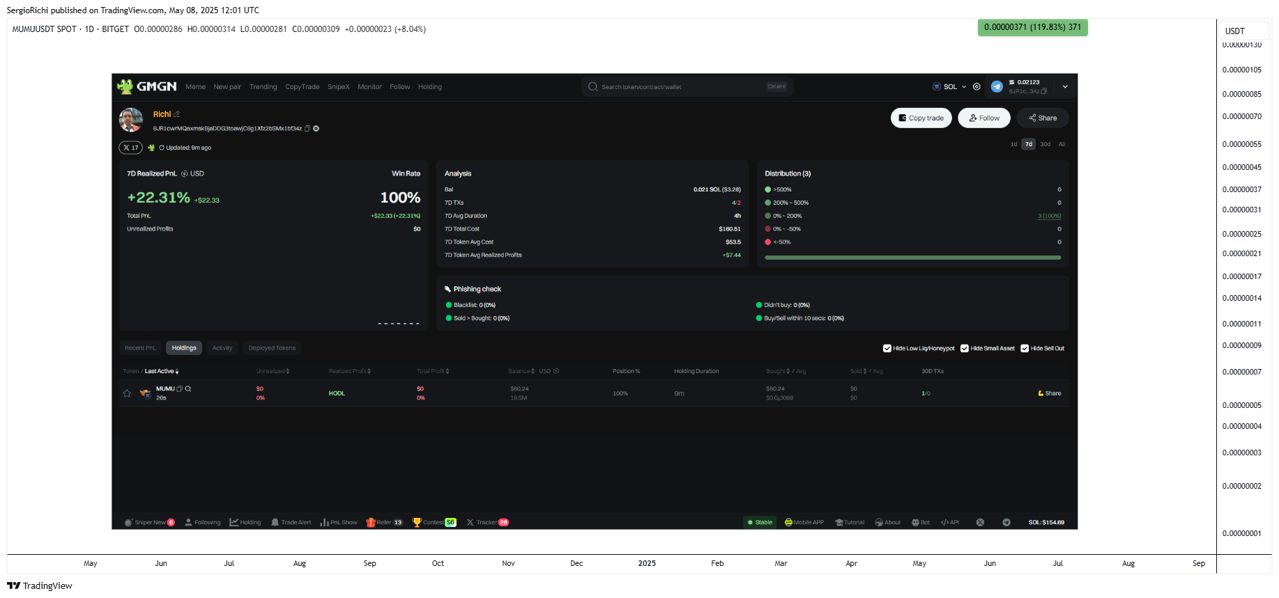Open the SOL chain selector dropdown

pos(949,87)
